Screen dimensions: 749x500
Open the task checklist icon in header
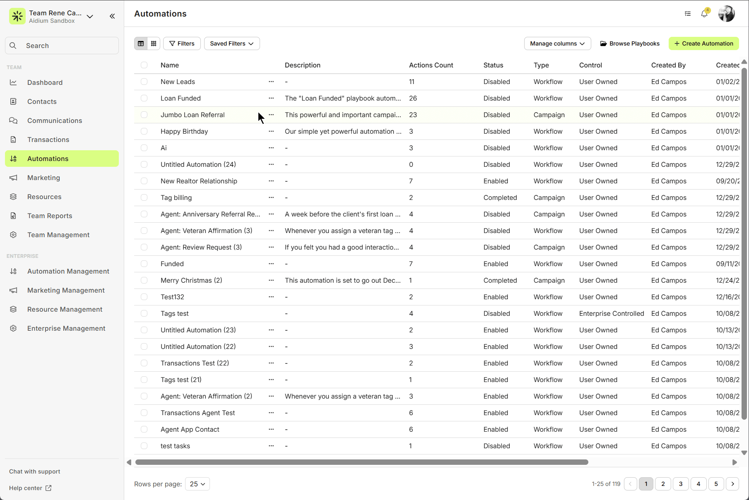click(x=688, y=14)
